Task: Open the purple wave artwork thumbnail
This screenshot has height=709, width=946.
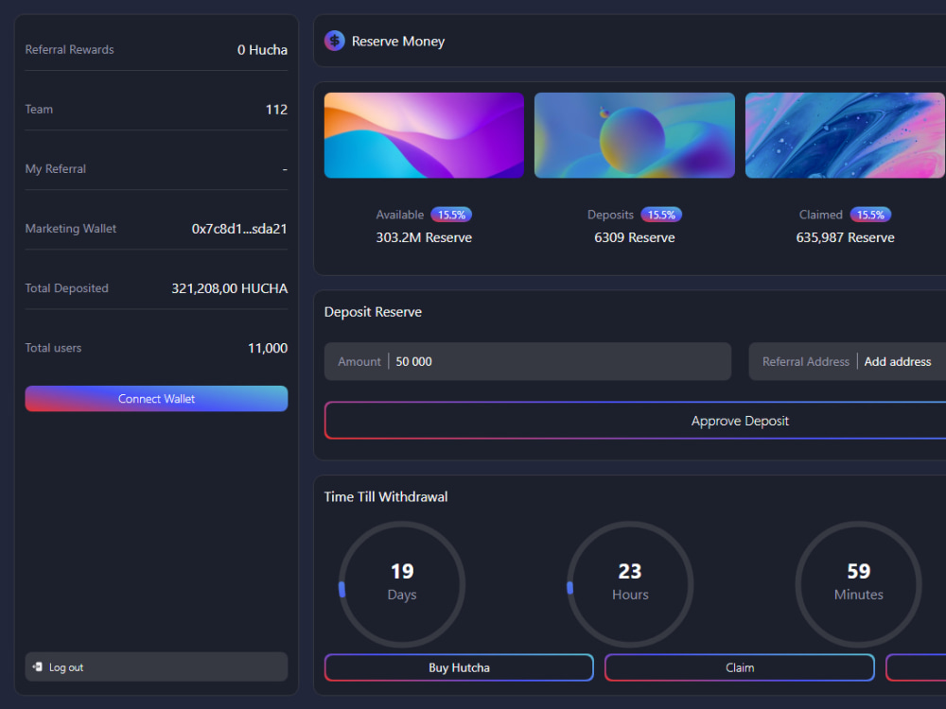Action: (424, 135)
